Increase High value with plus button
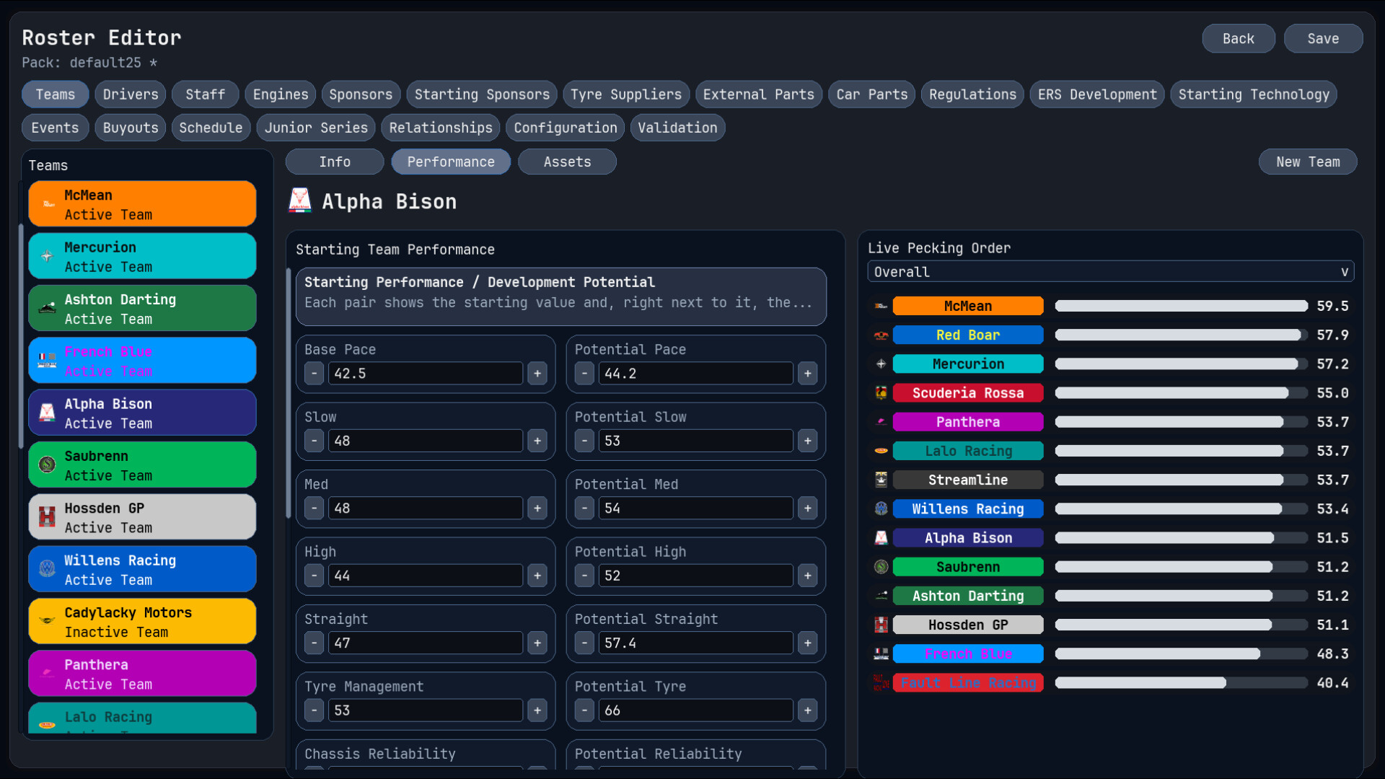Image resolution: width=1385 pixels, height=779 pixels. (537, 576)
